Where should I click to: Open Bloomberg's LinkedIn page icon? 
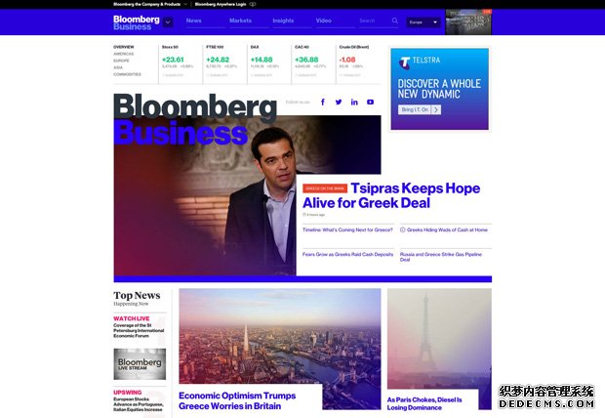[354, 102]
